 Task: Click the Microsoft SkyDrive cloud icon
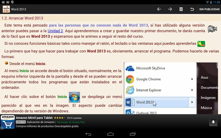click(x=130, y=68)
